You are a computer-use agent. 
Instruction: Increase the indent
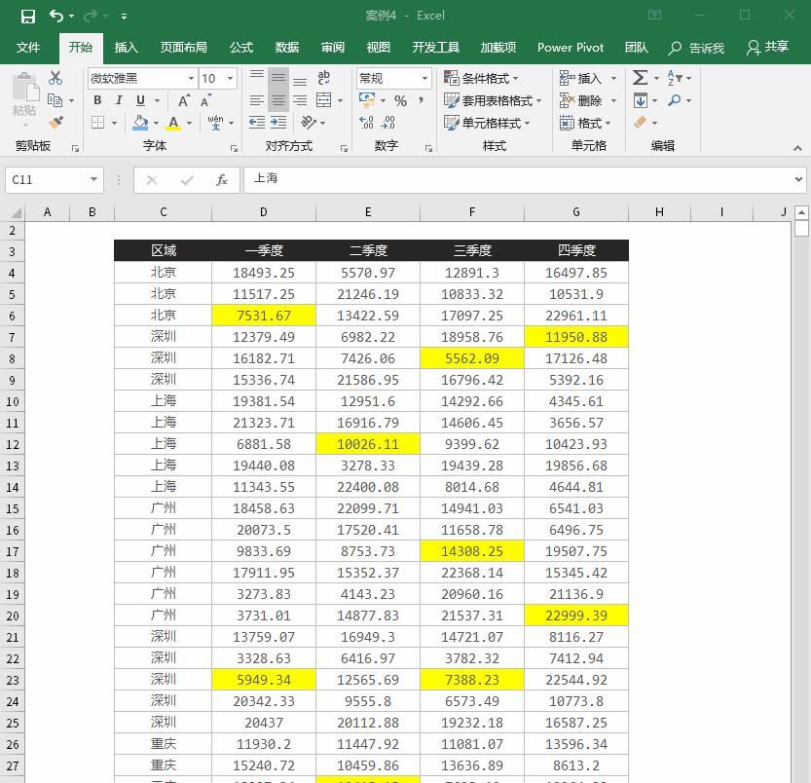pyautogui.click(x=278, y=123)
